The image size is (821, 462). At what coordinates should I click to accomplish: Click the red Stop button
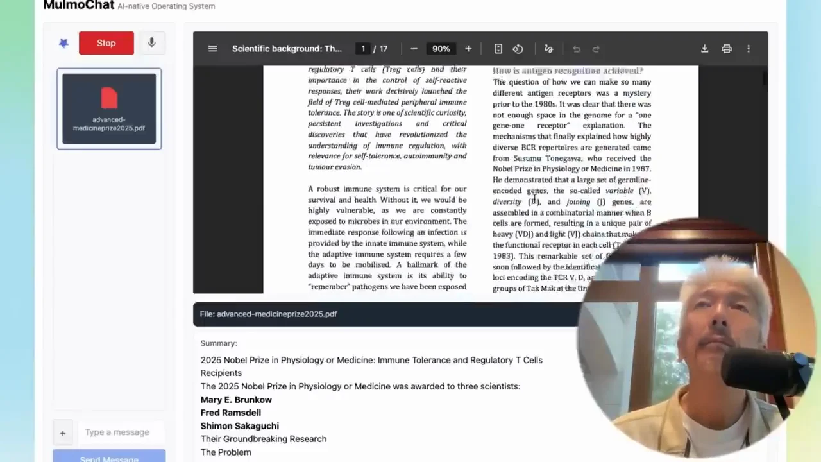click(x=106, y=43)
